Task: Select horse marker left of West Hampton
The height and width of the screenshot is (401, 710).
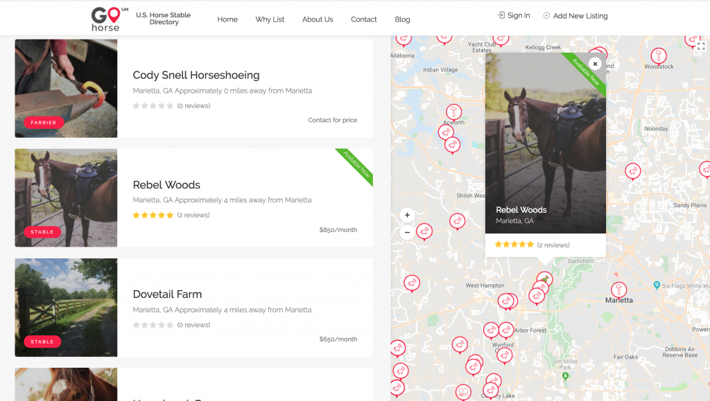Action: pos(412,284)
